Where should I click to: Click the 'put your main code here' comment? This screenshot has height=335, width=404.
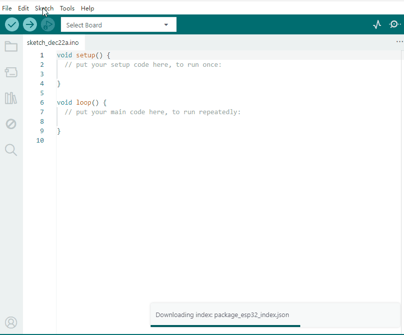pyautogui.click(x=153, y=112)
